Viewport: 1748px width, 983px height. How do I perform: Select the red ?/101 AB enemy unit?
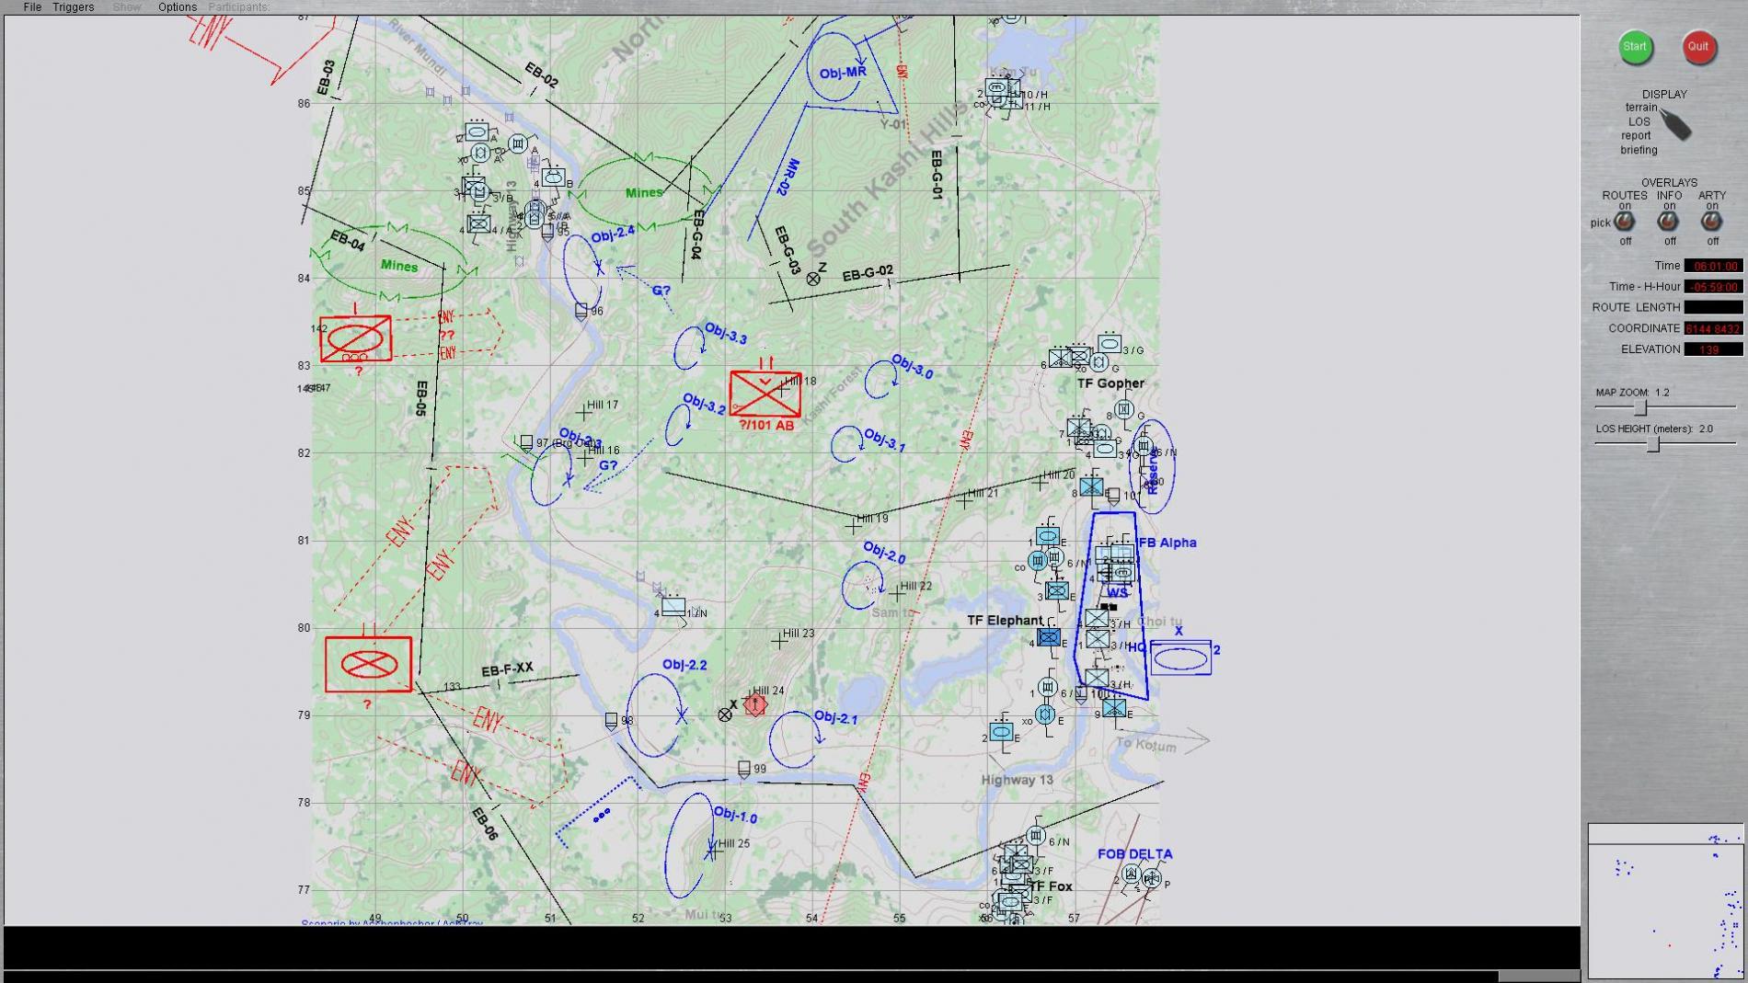(x=765, y=394)
